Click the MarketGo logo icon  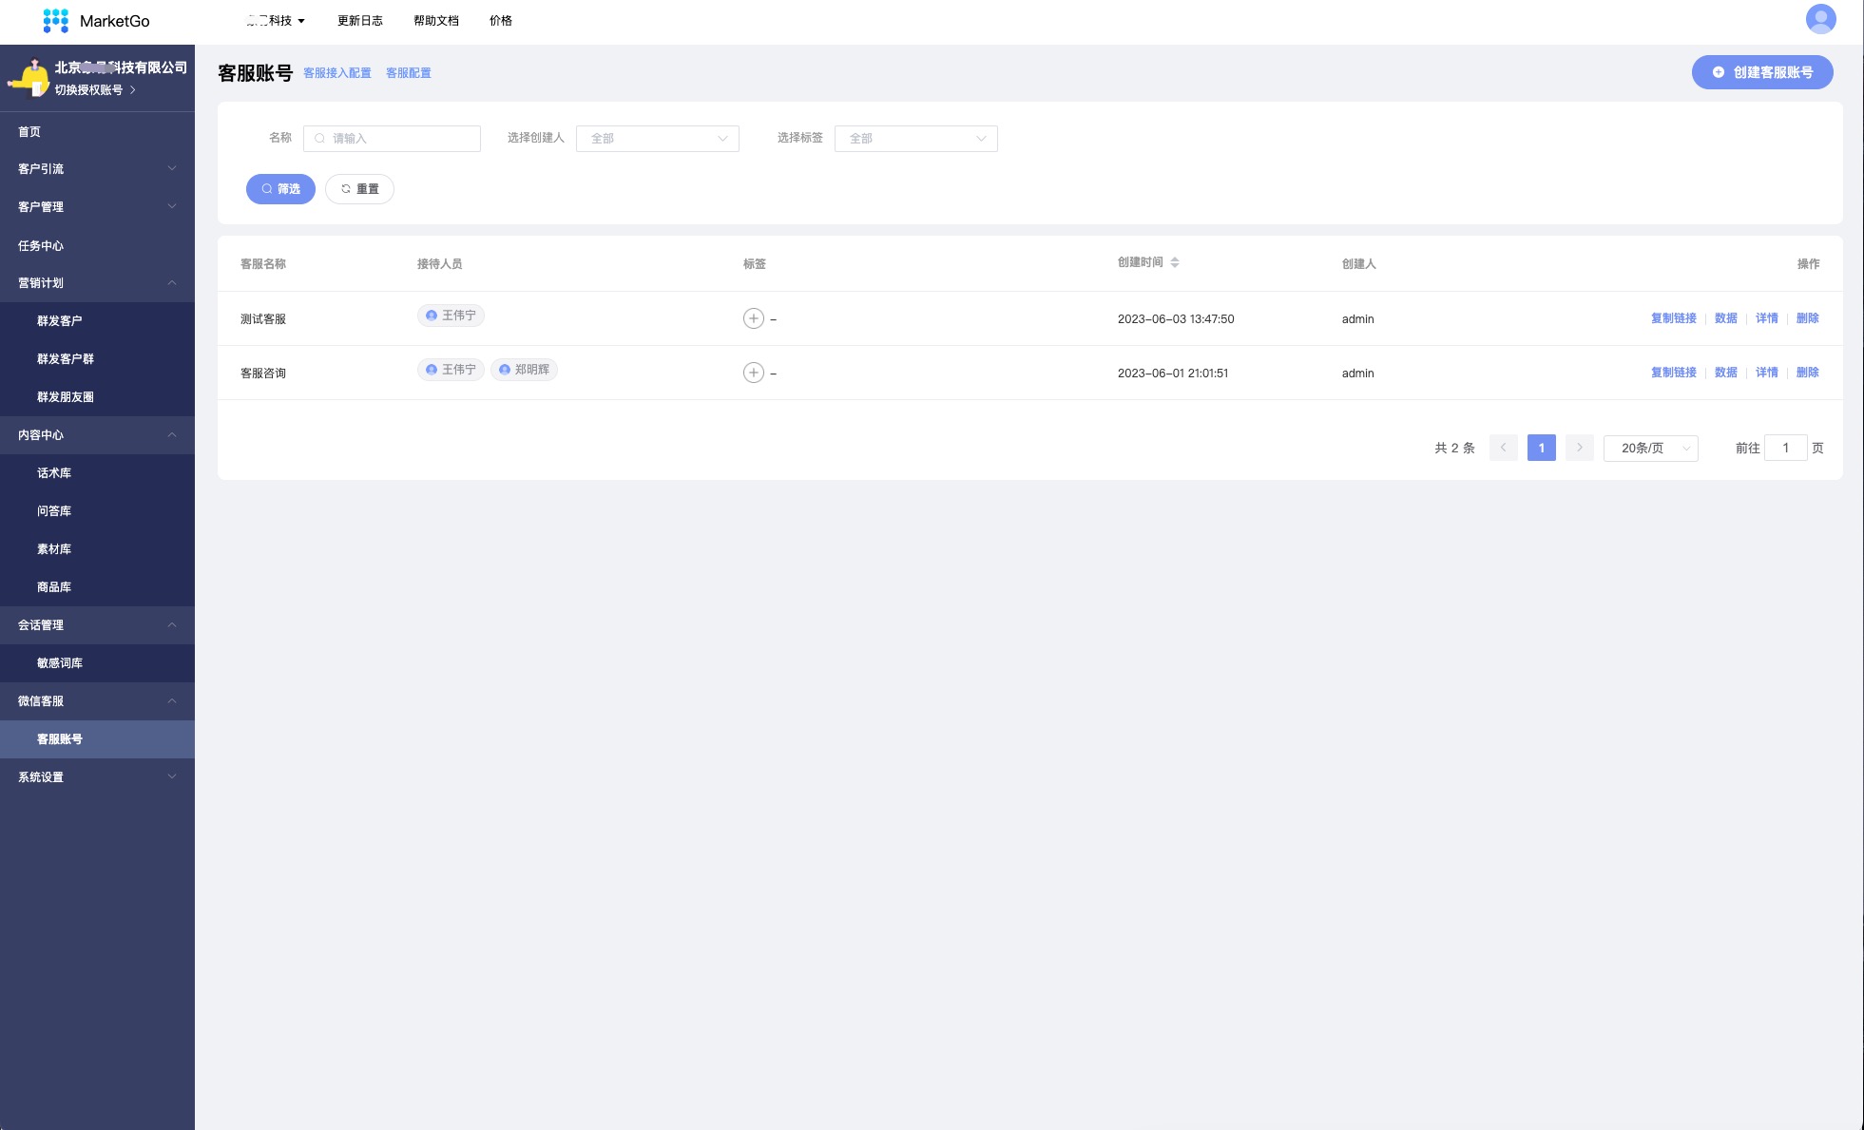coord(56,20)
